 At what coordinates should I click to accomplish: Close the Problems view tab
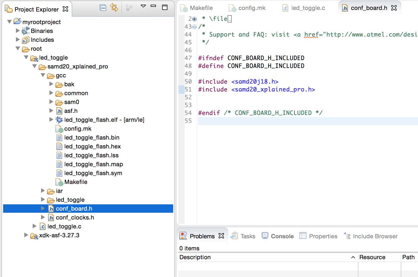pos(221,236)
